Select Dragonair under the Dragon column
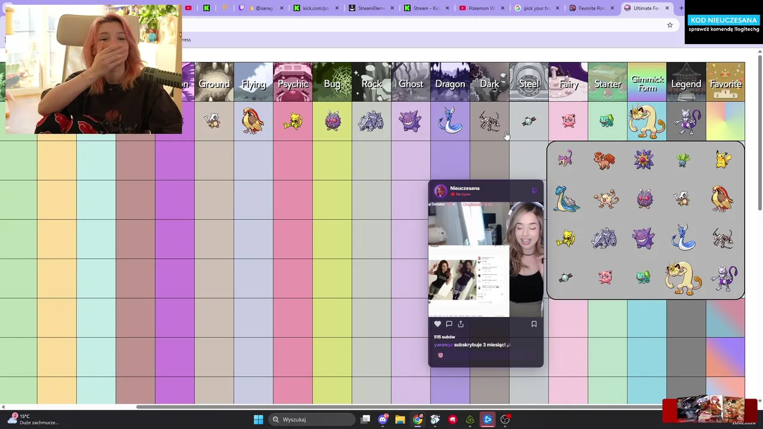Screen dimensions: 763x429 (x=450, y=121)
